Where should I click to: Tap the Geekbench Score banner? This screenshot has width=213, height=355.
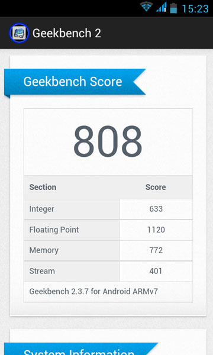click(x=75, y=82)
